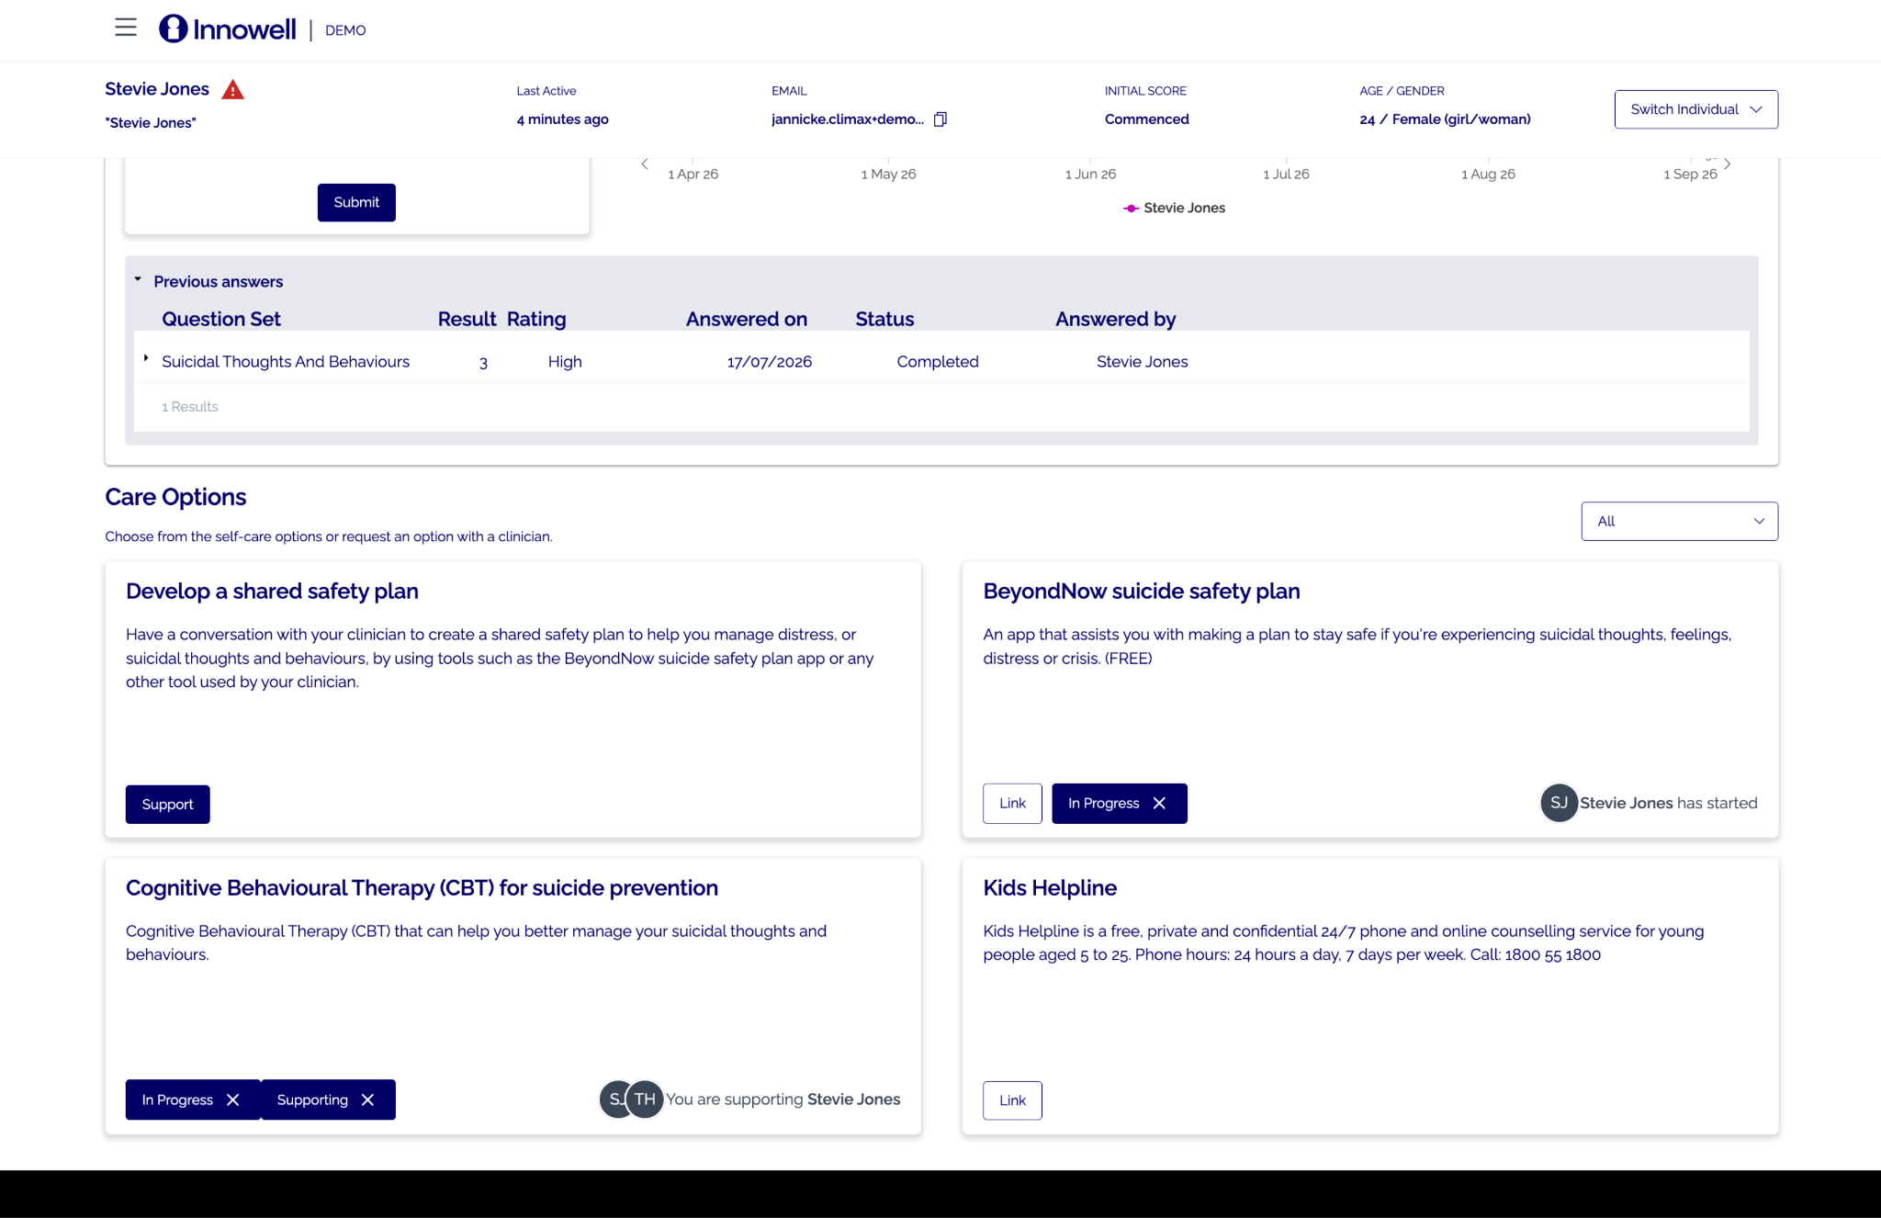Click the Answered on column header
The width and height of the screenshot is (1881, 1218).
pos(747,320)
